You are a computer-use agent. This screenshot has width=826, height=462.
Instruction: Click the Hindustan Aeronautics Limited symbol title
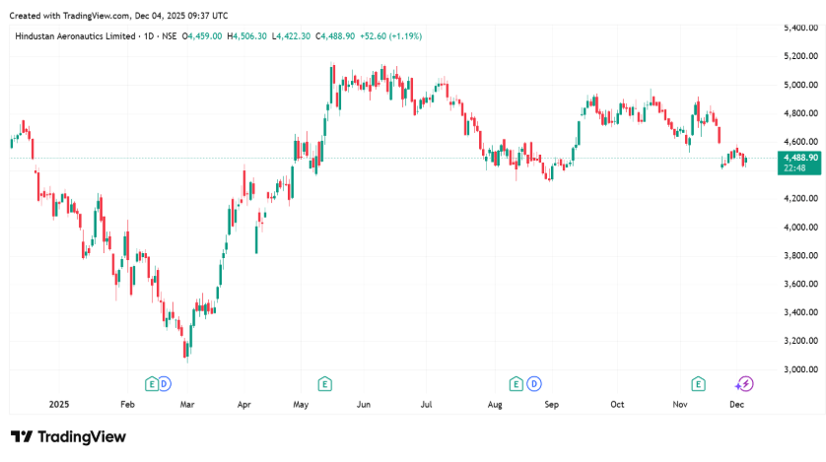click(76, 36)
